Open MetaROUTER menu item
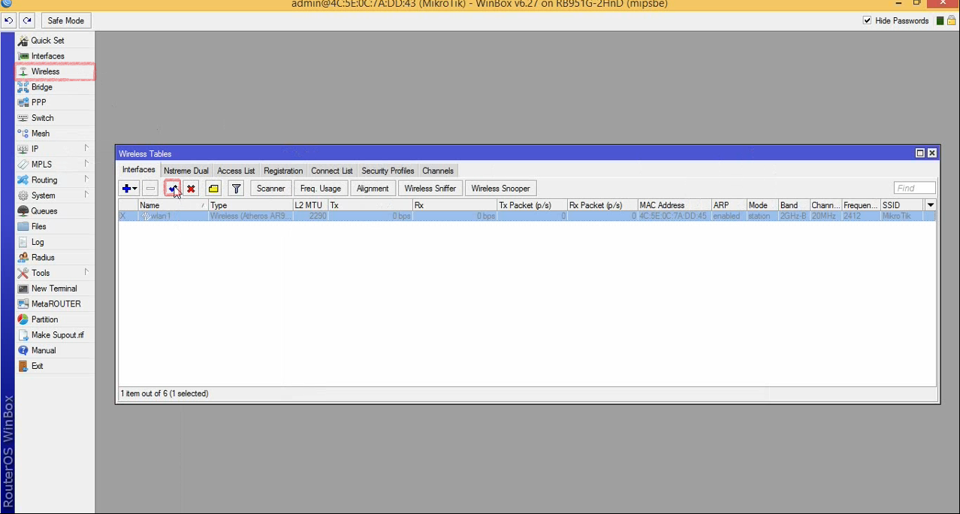Viewport: 960px width, 514px height. [54, 304]
